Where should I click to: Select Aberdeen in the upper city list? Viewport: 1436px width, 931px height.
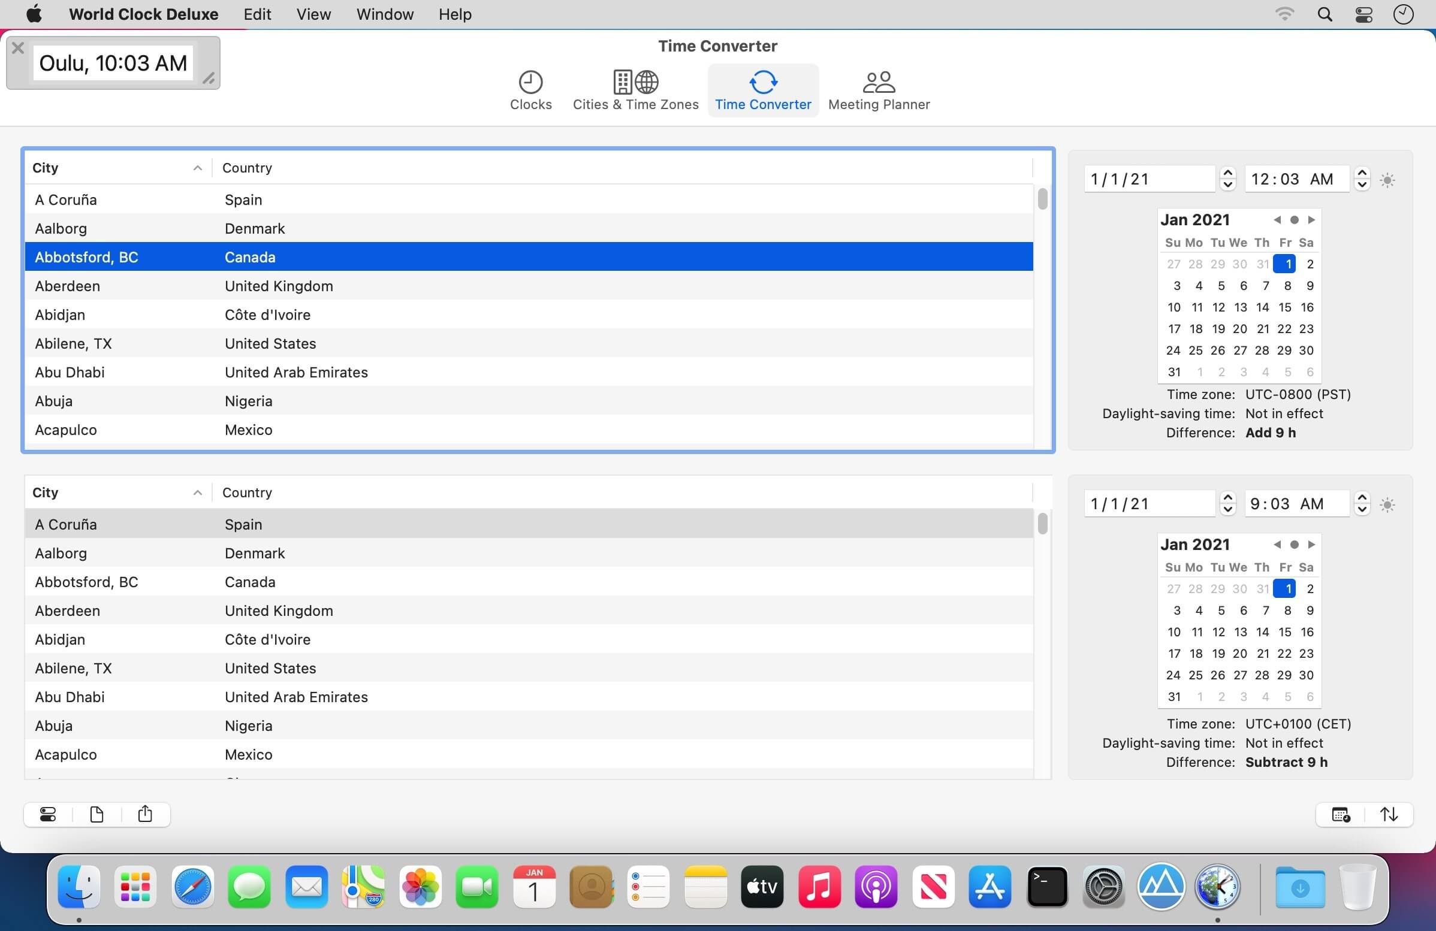pos(529,286)
